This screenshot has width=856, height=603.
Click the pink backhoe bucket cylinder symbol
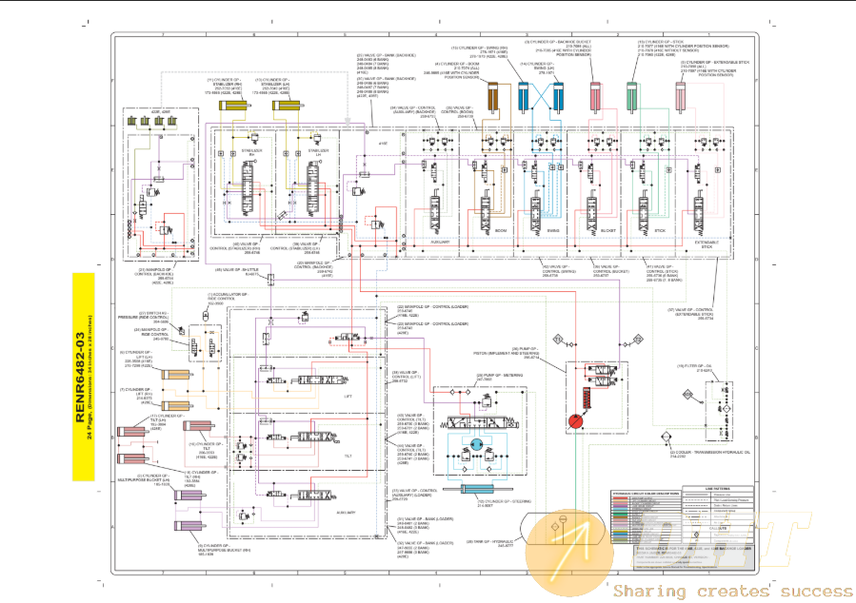[595, 98]
